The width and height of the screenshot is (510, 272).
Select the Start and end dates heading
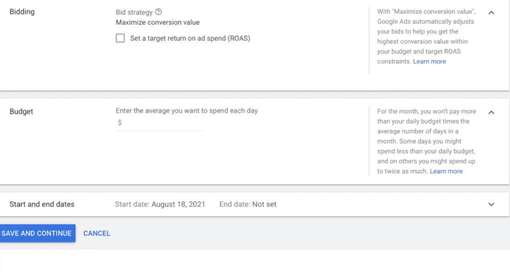[42, 204]
